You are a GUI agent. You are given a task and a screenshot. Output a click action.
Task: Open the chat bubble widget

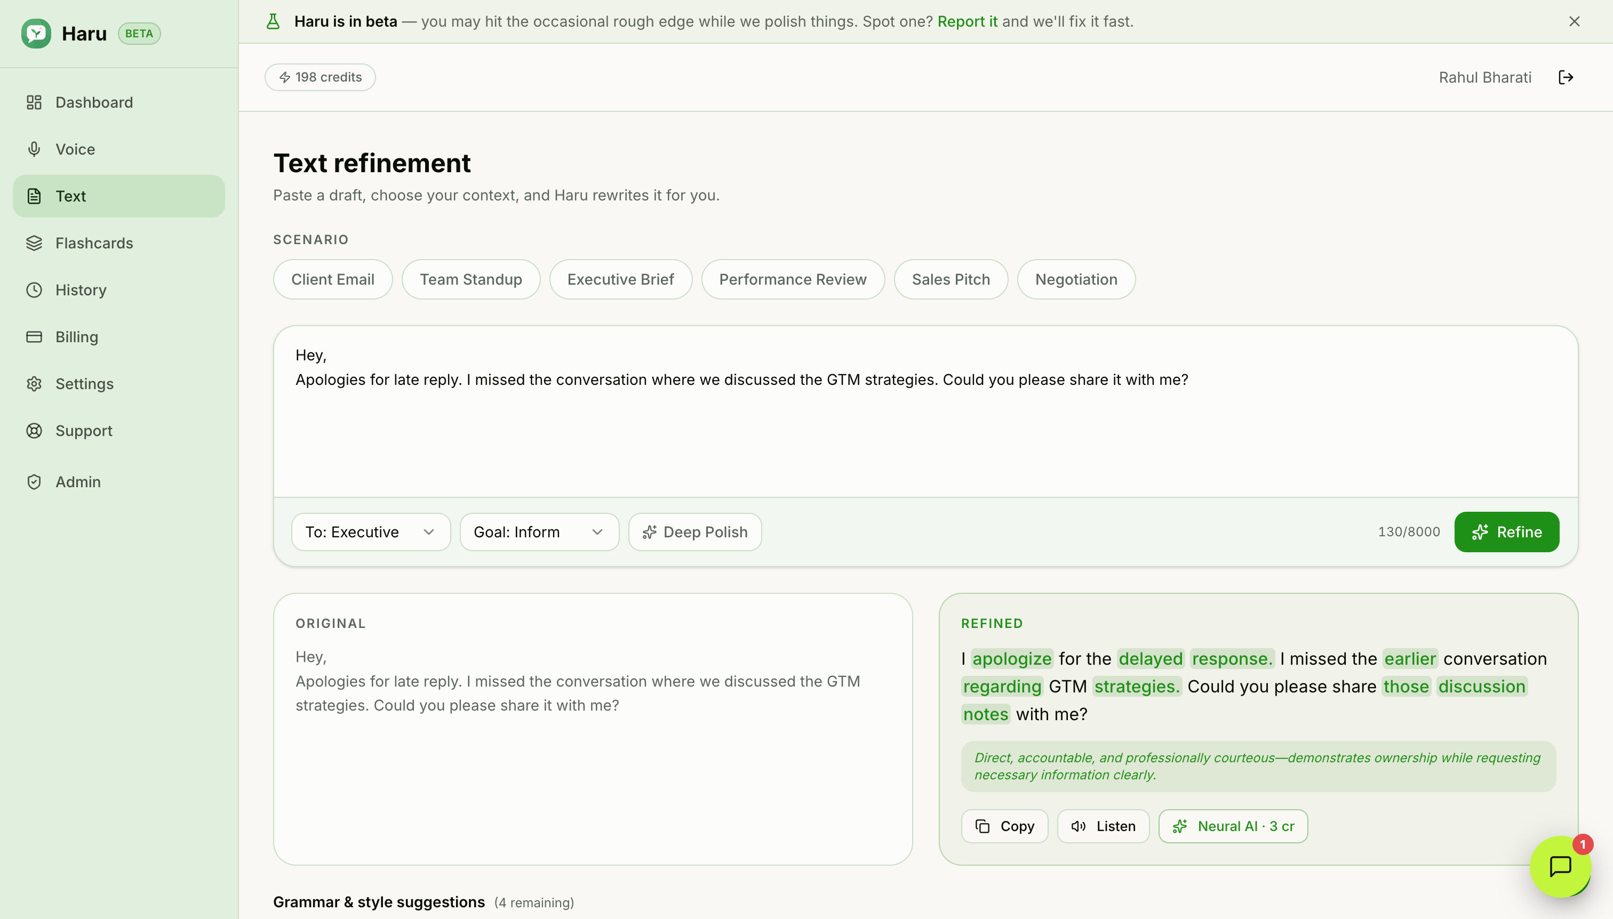pos(1560,866)
